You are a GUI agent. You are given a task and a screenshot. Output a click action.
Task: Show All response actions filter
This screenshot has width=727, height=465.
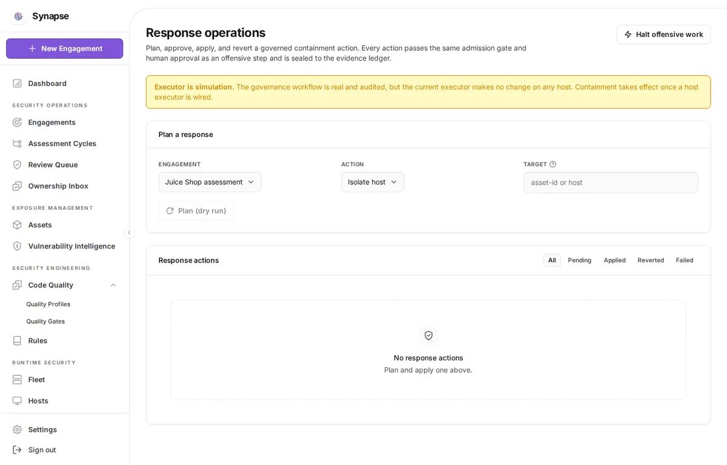pos(552,260)
